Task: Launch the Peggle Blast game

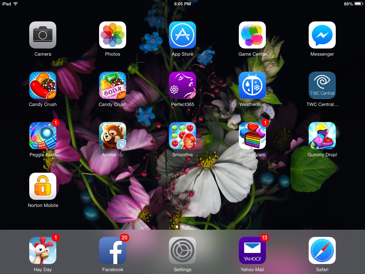Action: coord(43,136)
